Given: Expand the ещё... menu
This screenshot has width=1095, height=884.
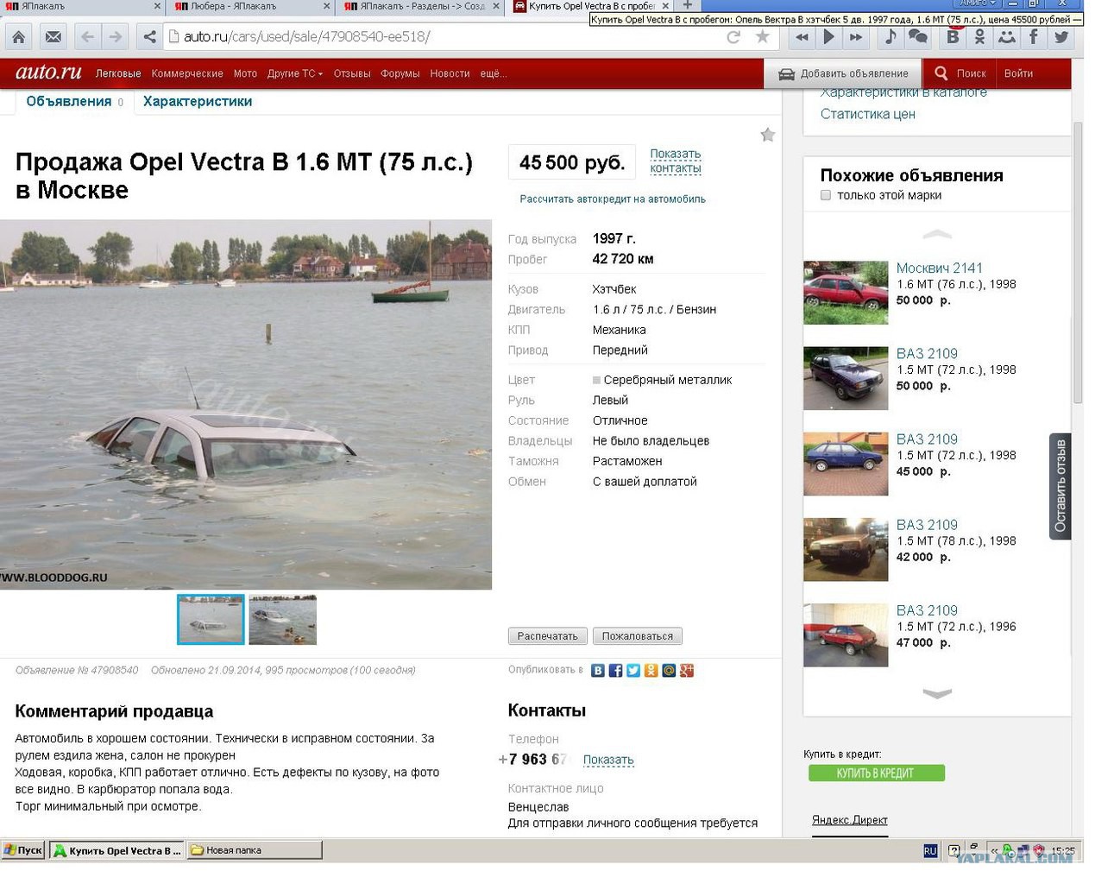Looking at the screenshot, I should point(494,74).
